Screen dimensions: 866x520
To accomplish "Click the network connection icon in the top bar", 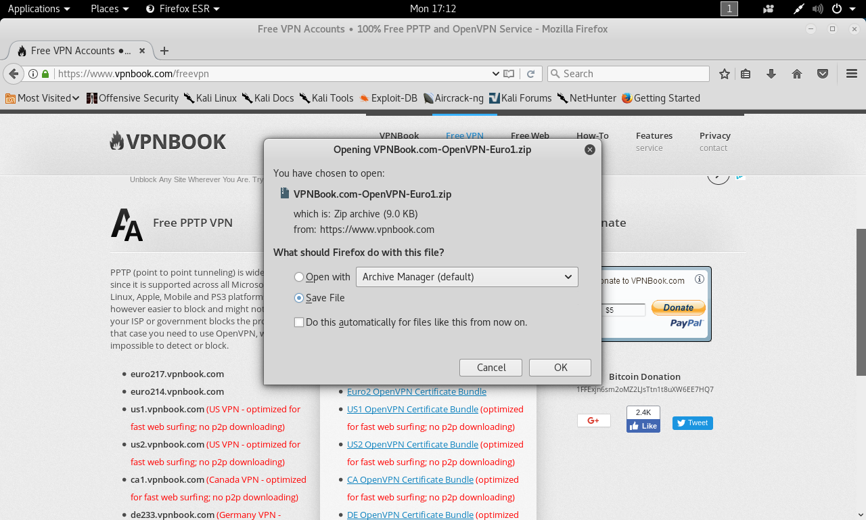I will pyautogui.click(x=799, y=9).
